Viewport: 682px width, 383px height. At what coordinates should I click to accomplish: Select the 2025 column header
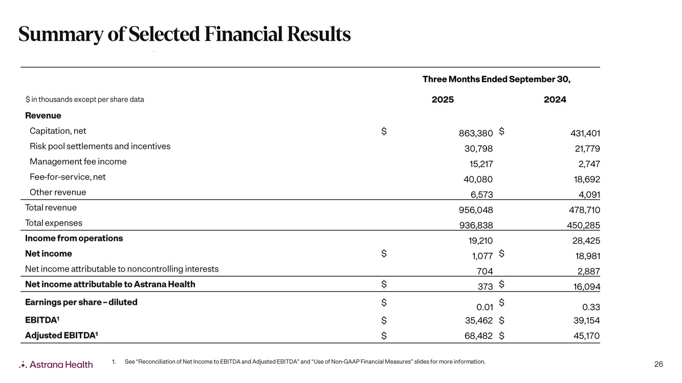(443, 100)
